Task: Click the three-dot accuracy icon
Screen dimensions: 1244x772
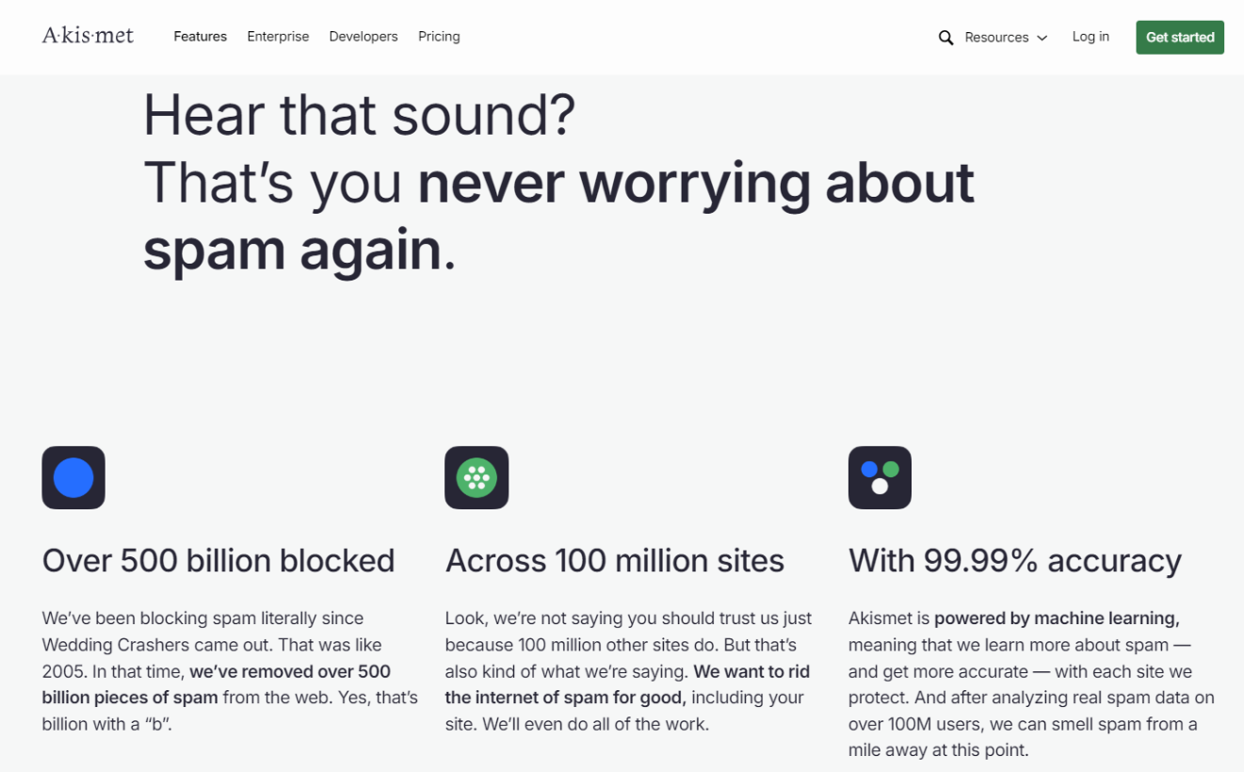Action: (x=880, y=477)
